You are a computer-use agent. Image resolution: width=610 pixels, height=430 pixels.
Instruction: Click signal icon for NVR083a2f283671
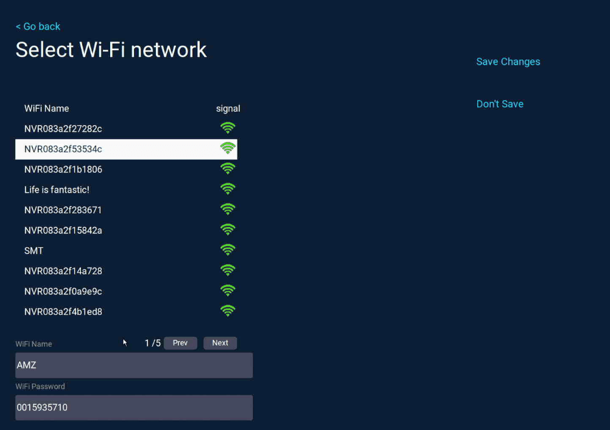[228, 210]
